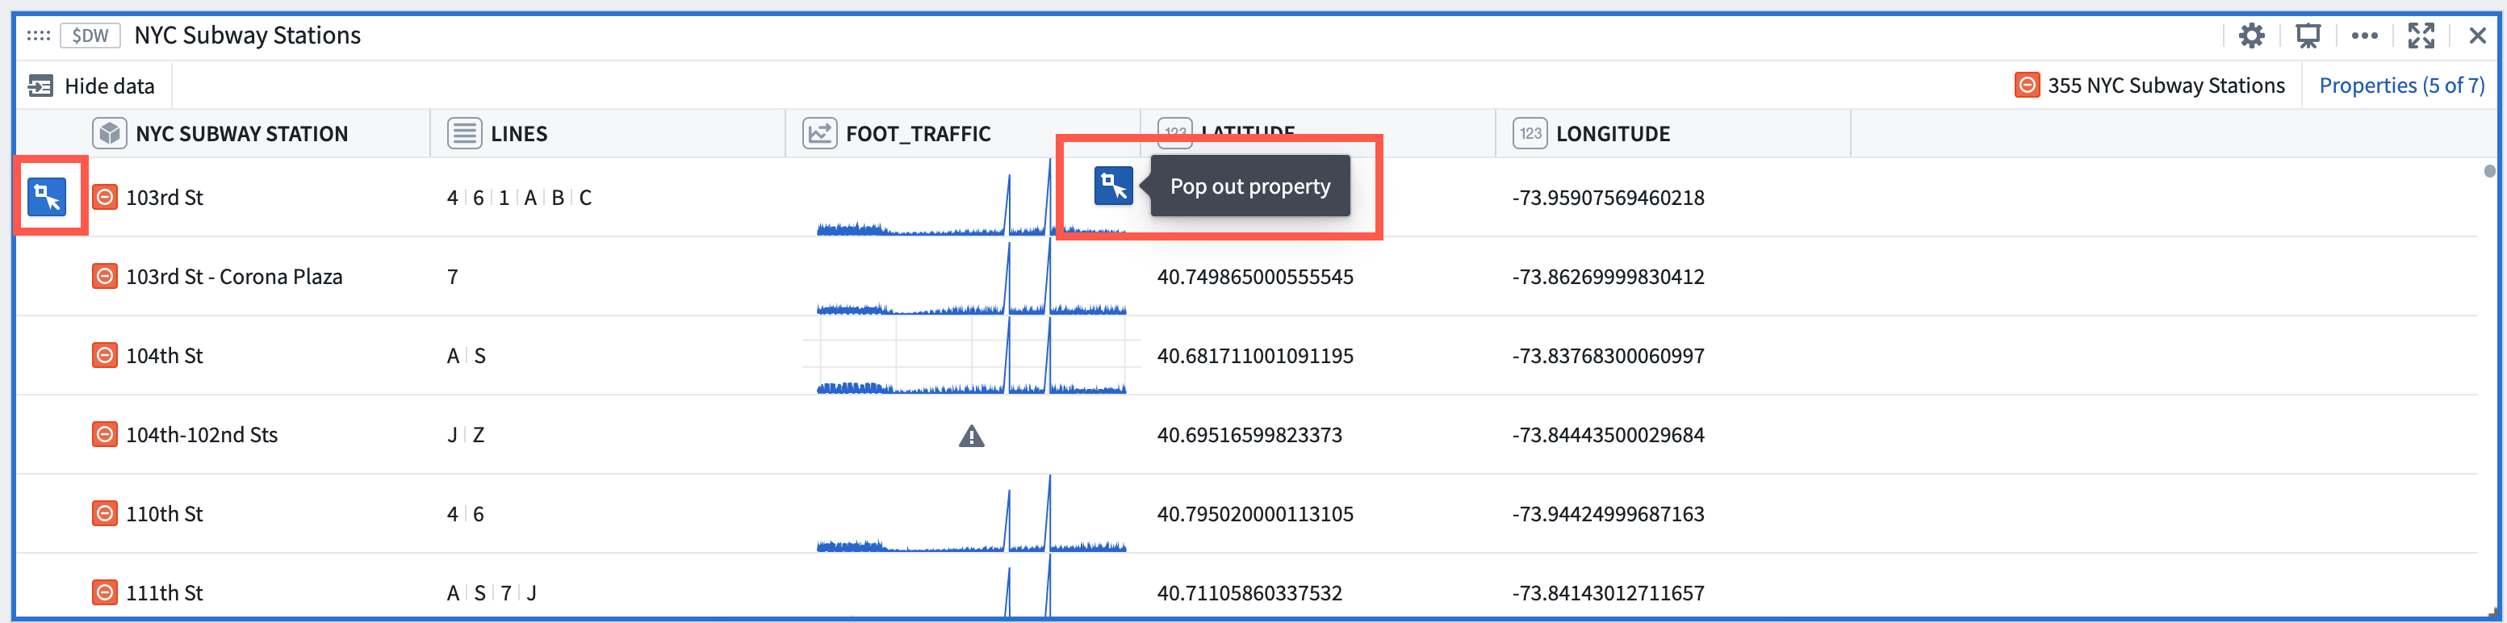Click the table's vertical scrollbar handle
Viewport: 2507px width, 623px height.
click(2489, 171)
